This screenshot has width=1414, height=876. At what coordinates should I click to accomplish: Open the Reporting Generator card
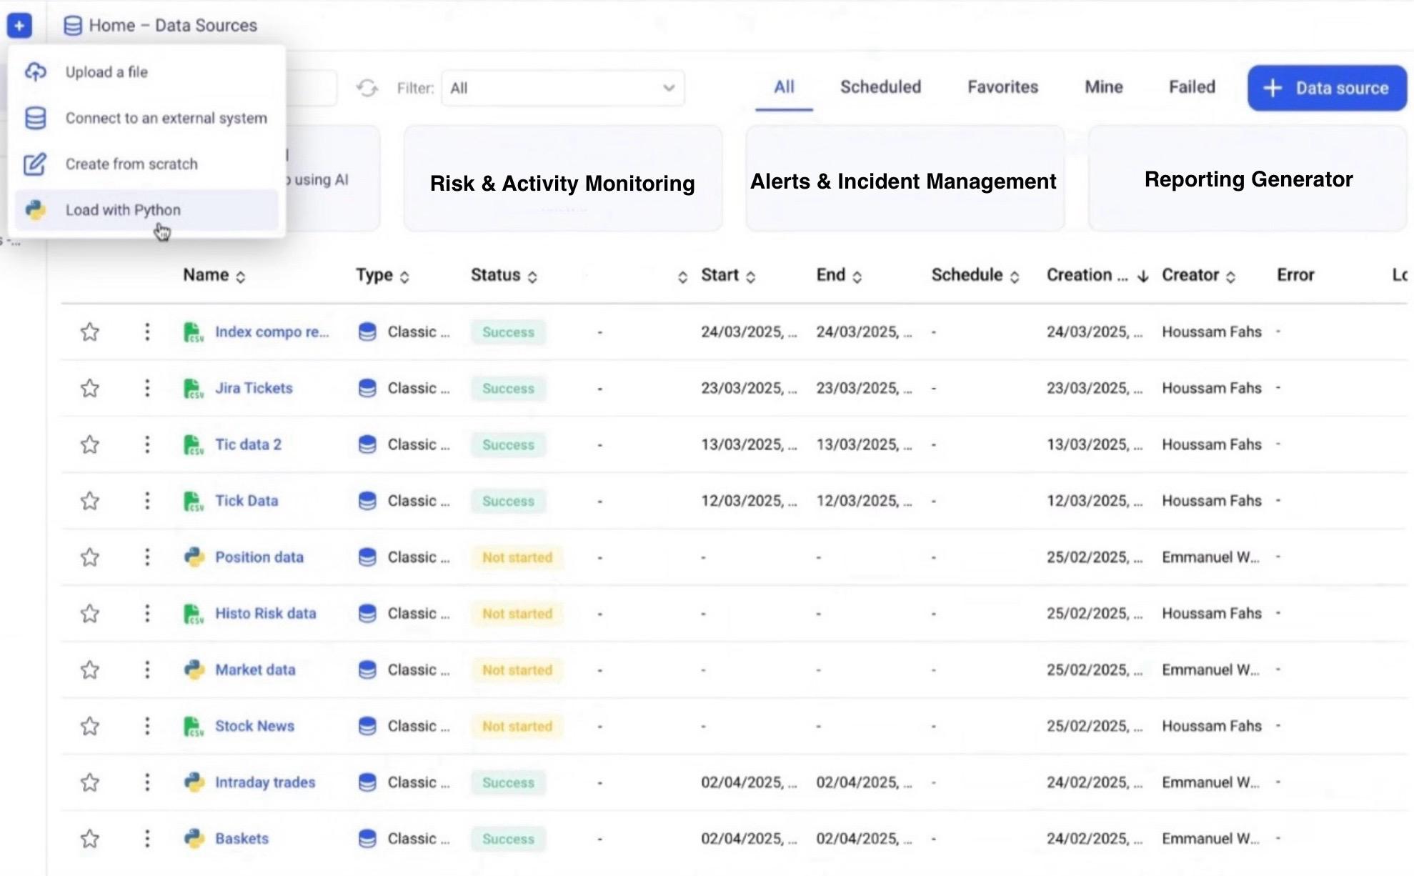click(x=1248, y=179)
